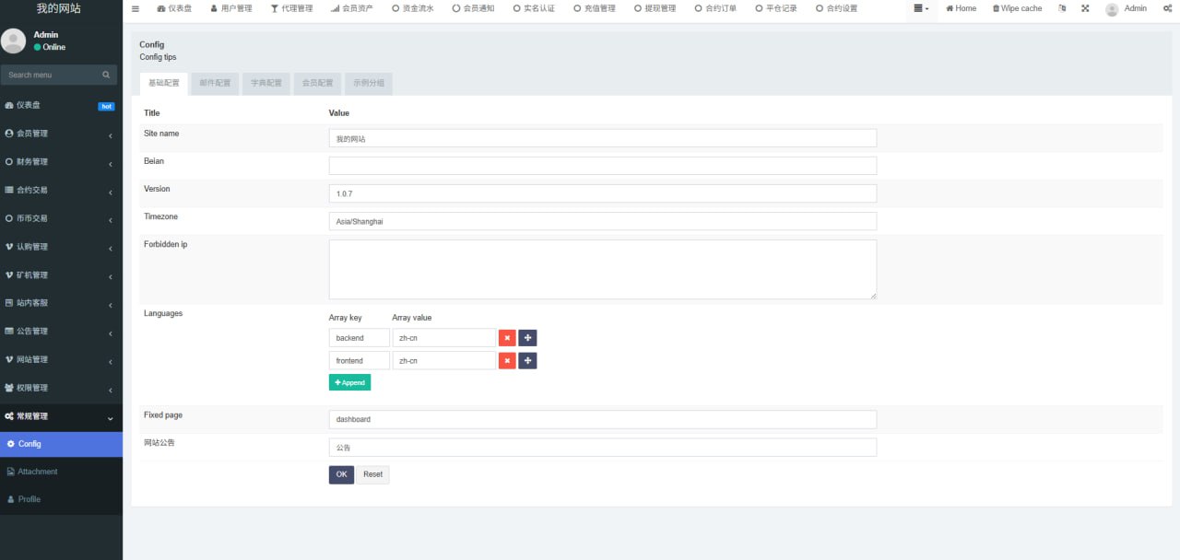
Task: Toggle the sidebar with the hamburger icon
Action: coord(136,8)
